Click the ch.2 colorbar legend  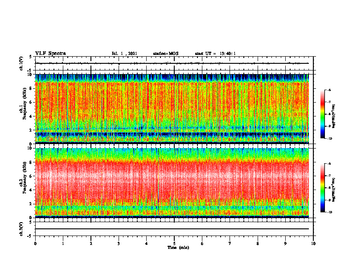pos(323,188)
